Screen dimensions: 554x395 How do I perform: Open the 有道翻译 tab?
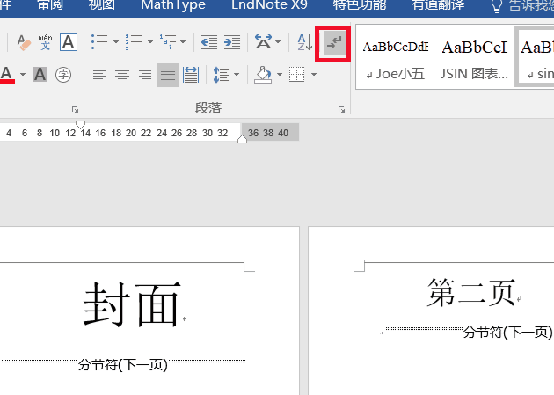[438, 5]
